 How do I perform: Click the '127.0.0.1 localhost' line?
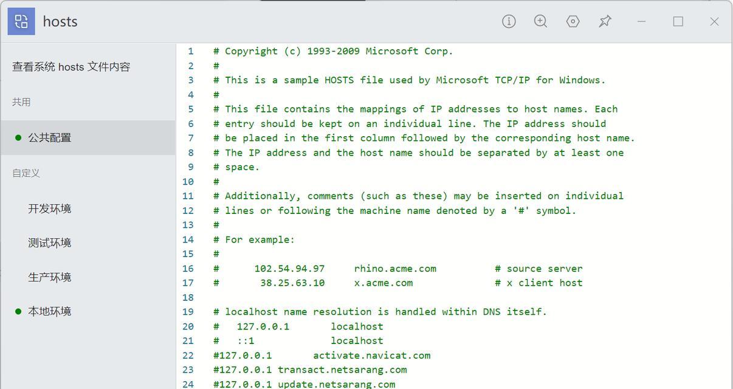pyautogui.click(x=298, y=326)
